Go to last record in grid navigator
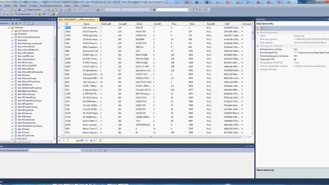This screenshot has height=185, width=329. (x=91, y=140)
